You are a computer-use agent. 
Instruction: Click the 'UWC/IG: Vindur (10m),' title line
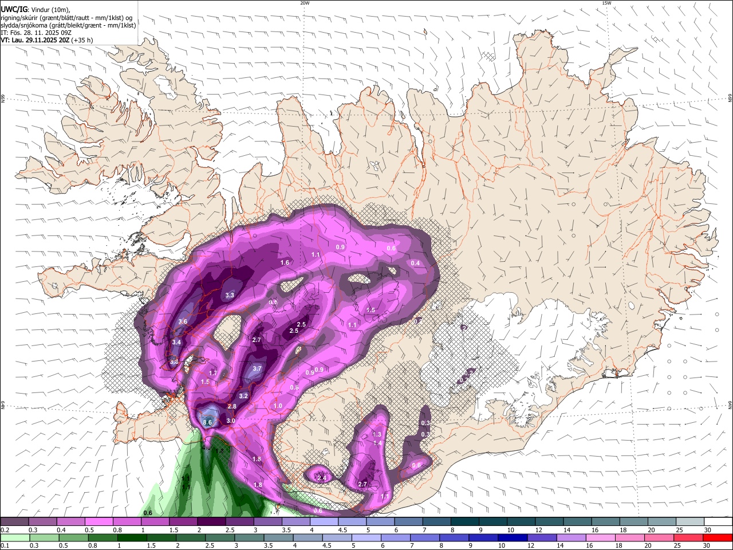tap(36, 9)
